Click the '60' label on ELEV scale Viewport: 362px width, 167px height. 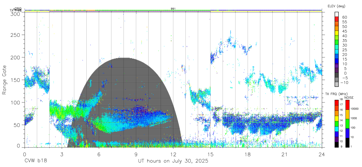pyautogui.click(x=344, y=17)
